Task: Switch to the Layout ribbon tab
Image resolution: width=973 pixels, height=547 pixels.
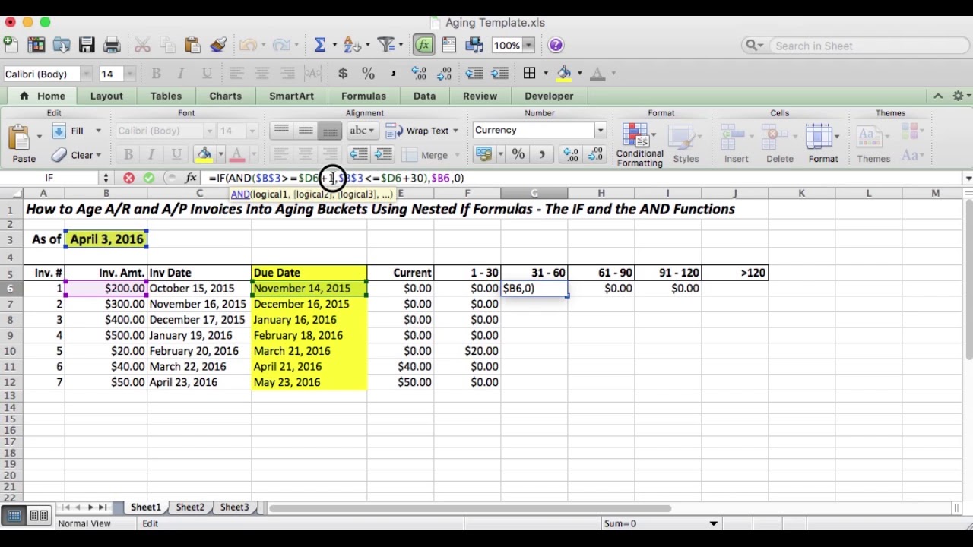Action: click(x=106, y=96)
